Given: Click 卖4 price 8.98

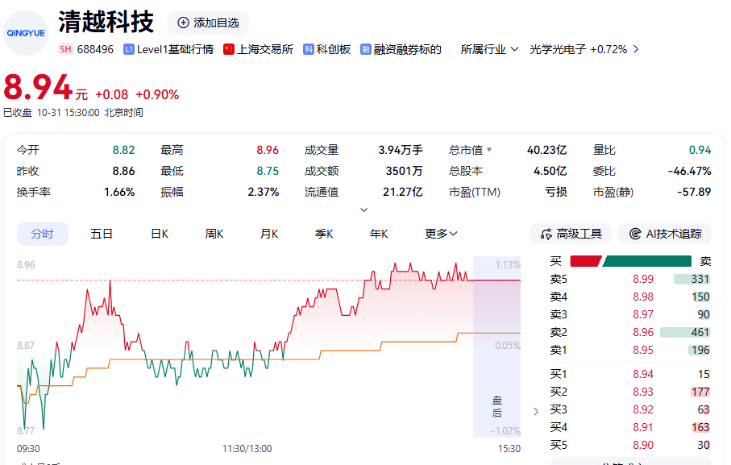Looking at the screenshot, I should (643, 297).
